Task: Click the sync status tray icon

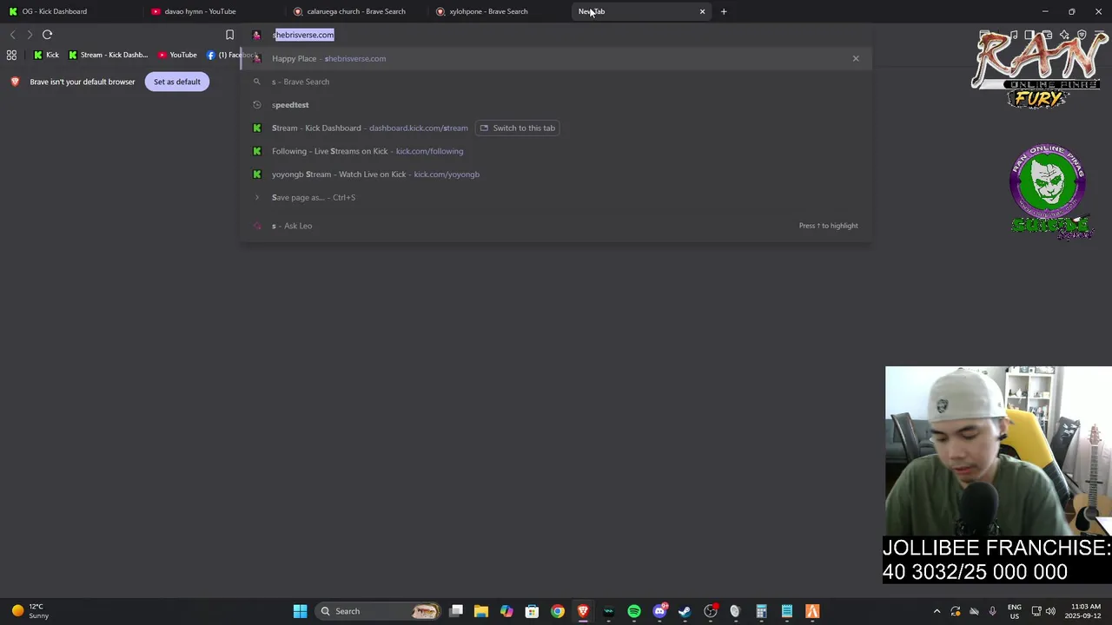Action: pos(956,611)
